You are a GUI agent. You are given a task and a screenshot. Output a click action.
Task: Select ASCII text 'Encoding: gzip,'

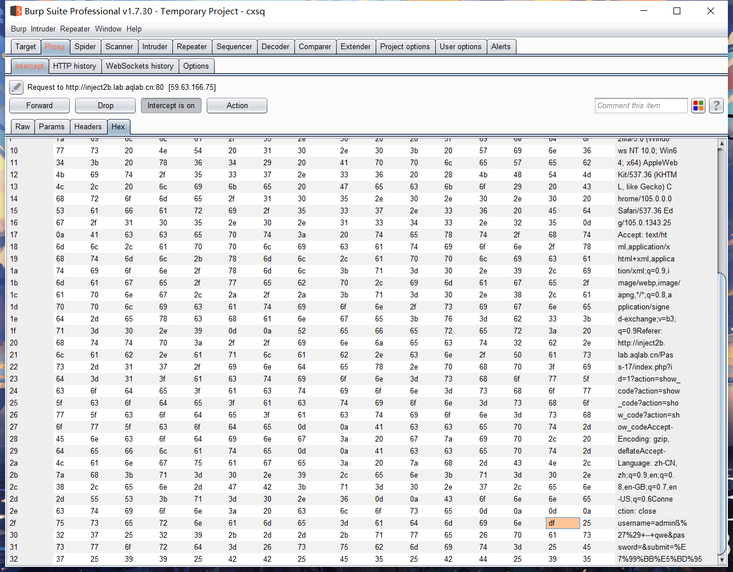(x=643, y=439)
